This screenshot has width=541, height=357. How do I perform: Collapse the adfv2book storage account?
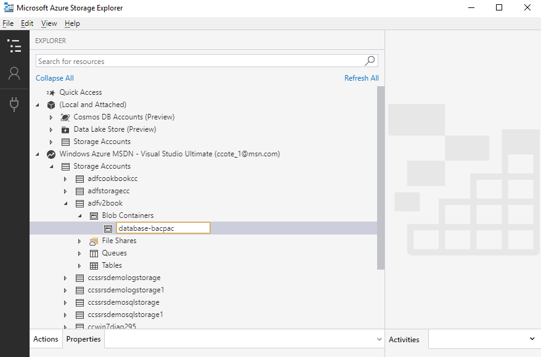point(66,204)
